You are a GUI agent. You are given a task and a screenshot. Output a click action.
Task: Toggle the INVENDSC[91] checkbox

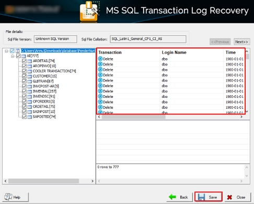click(x=24, y=96)
